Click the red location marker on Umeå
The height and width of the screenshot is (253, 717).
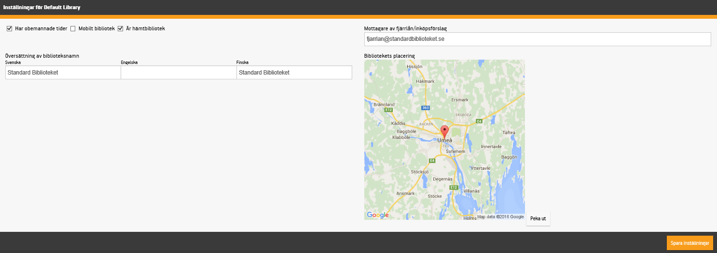click(x=444, y=131)
